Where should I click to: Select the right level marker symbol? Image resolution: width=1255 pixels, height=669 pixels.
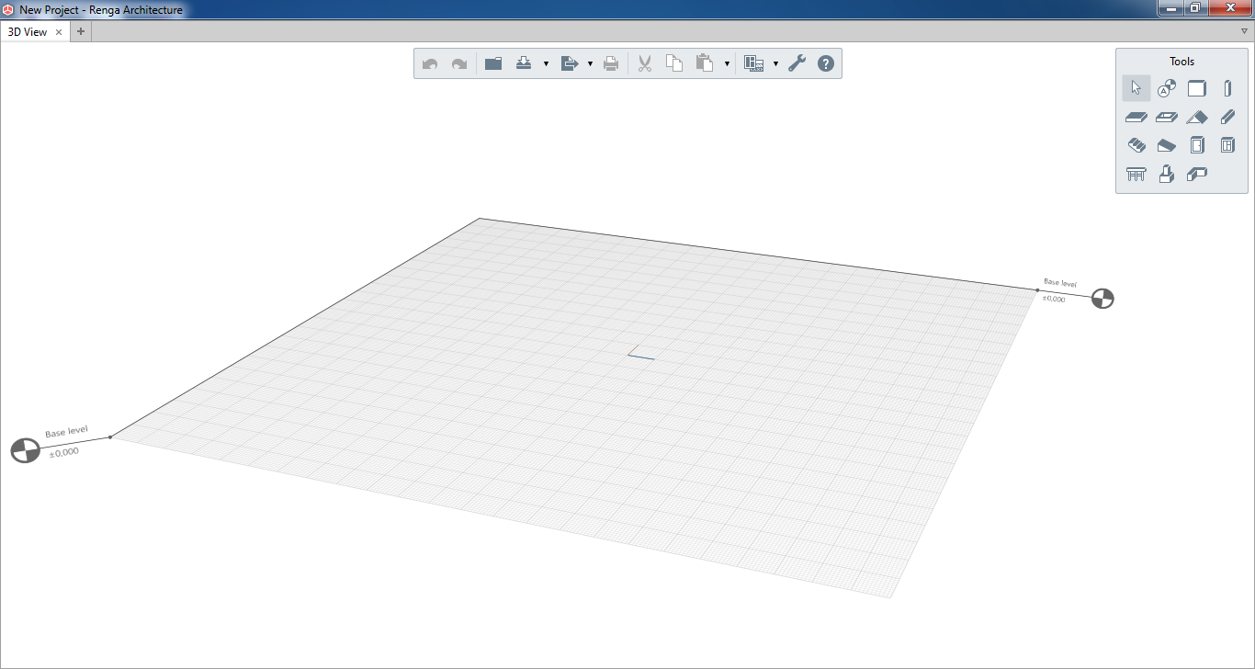coord(1102,298)
